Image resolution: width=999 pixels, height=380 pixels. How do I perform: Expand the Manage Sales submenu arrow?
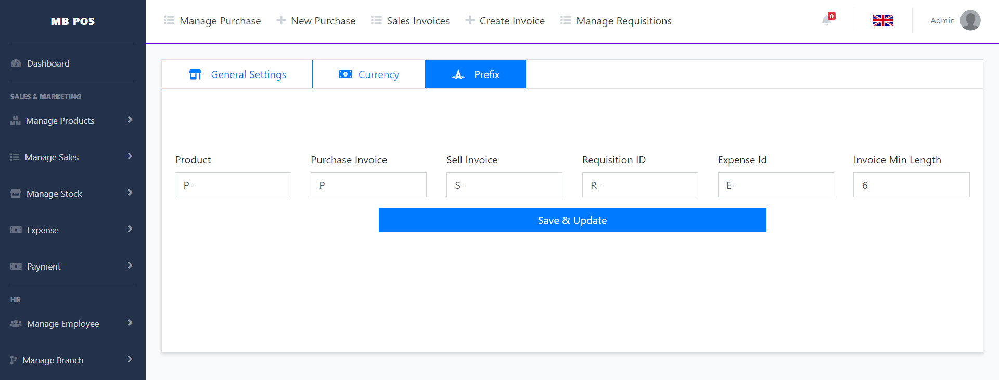click(130, 156)
